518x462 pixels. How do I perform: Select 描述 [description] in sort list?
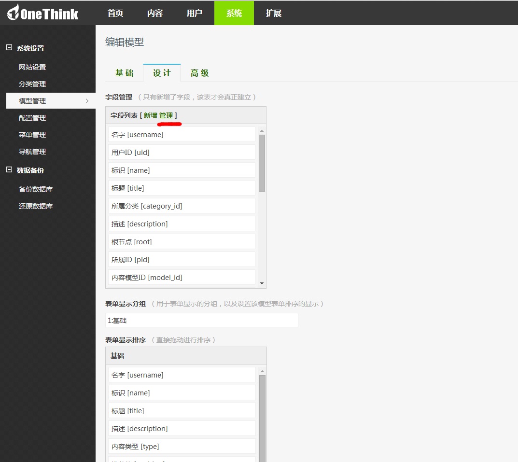pyautogui.click(x=182, y=429)
